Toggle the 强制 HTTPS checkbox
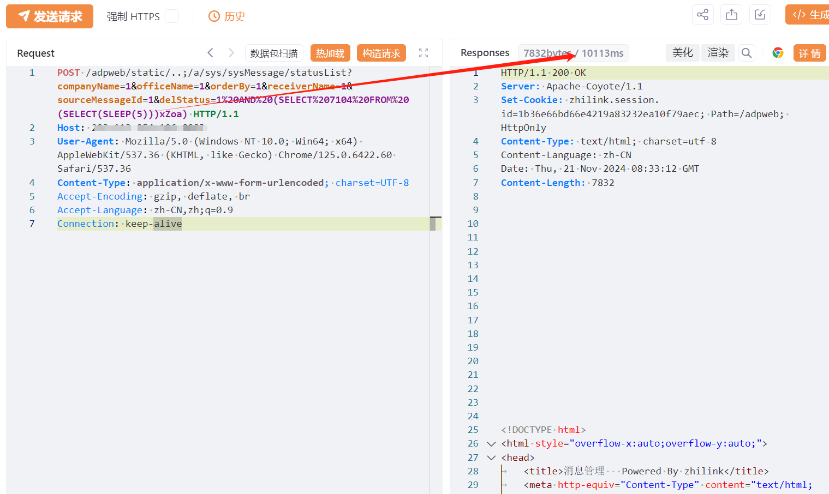This screenshot has width=829, height=494. (172, 16)
